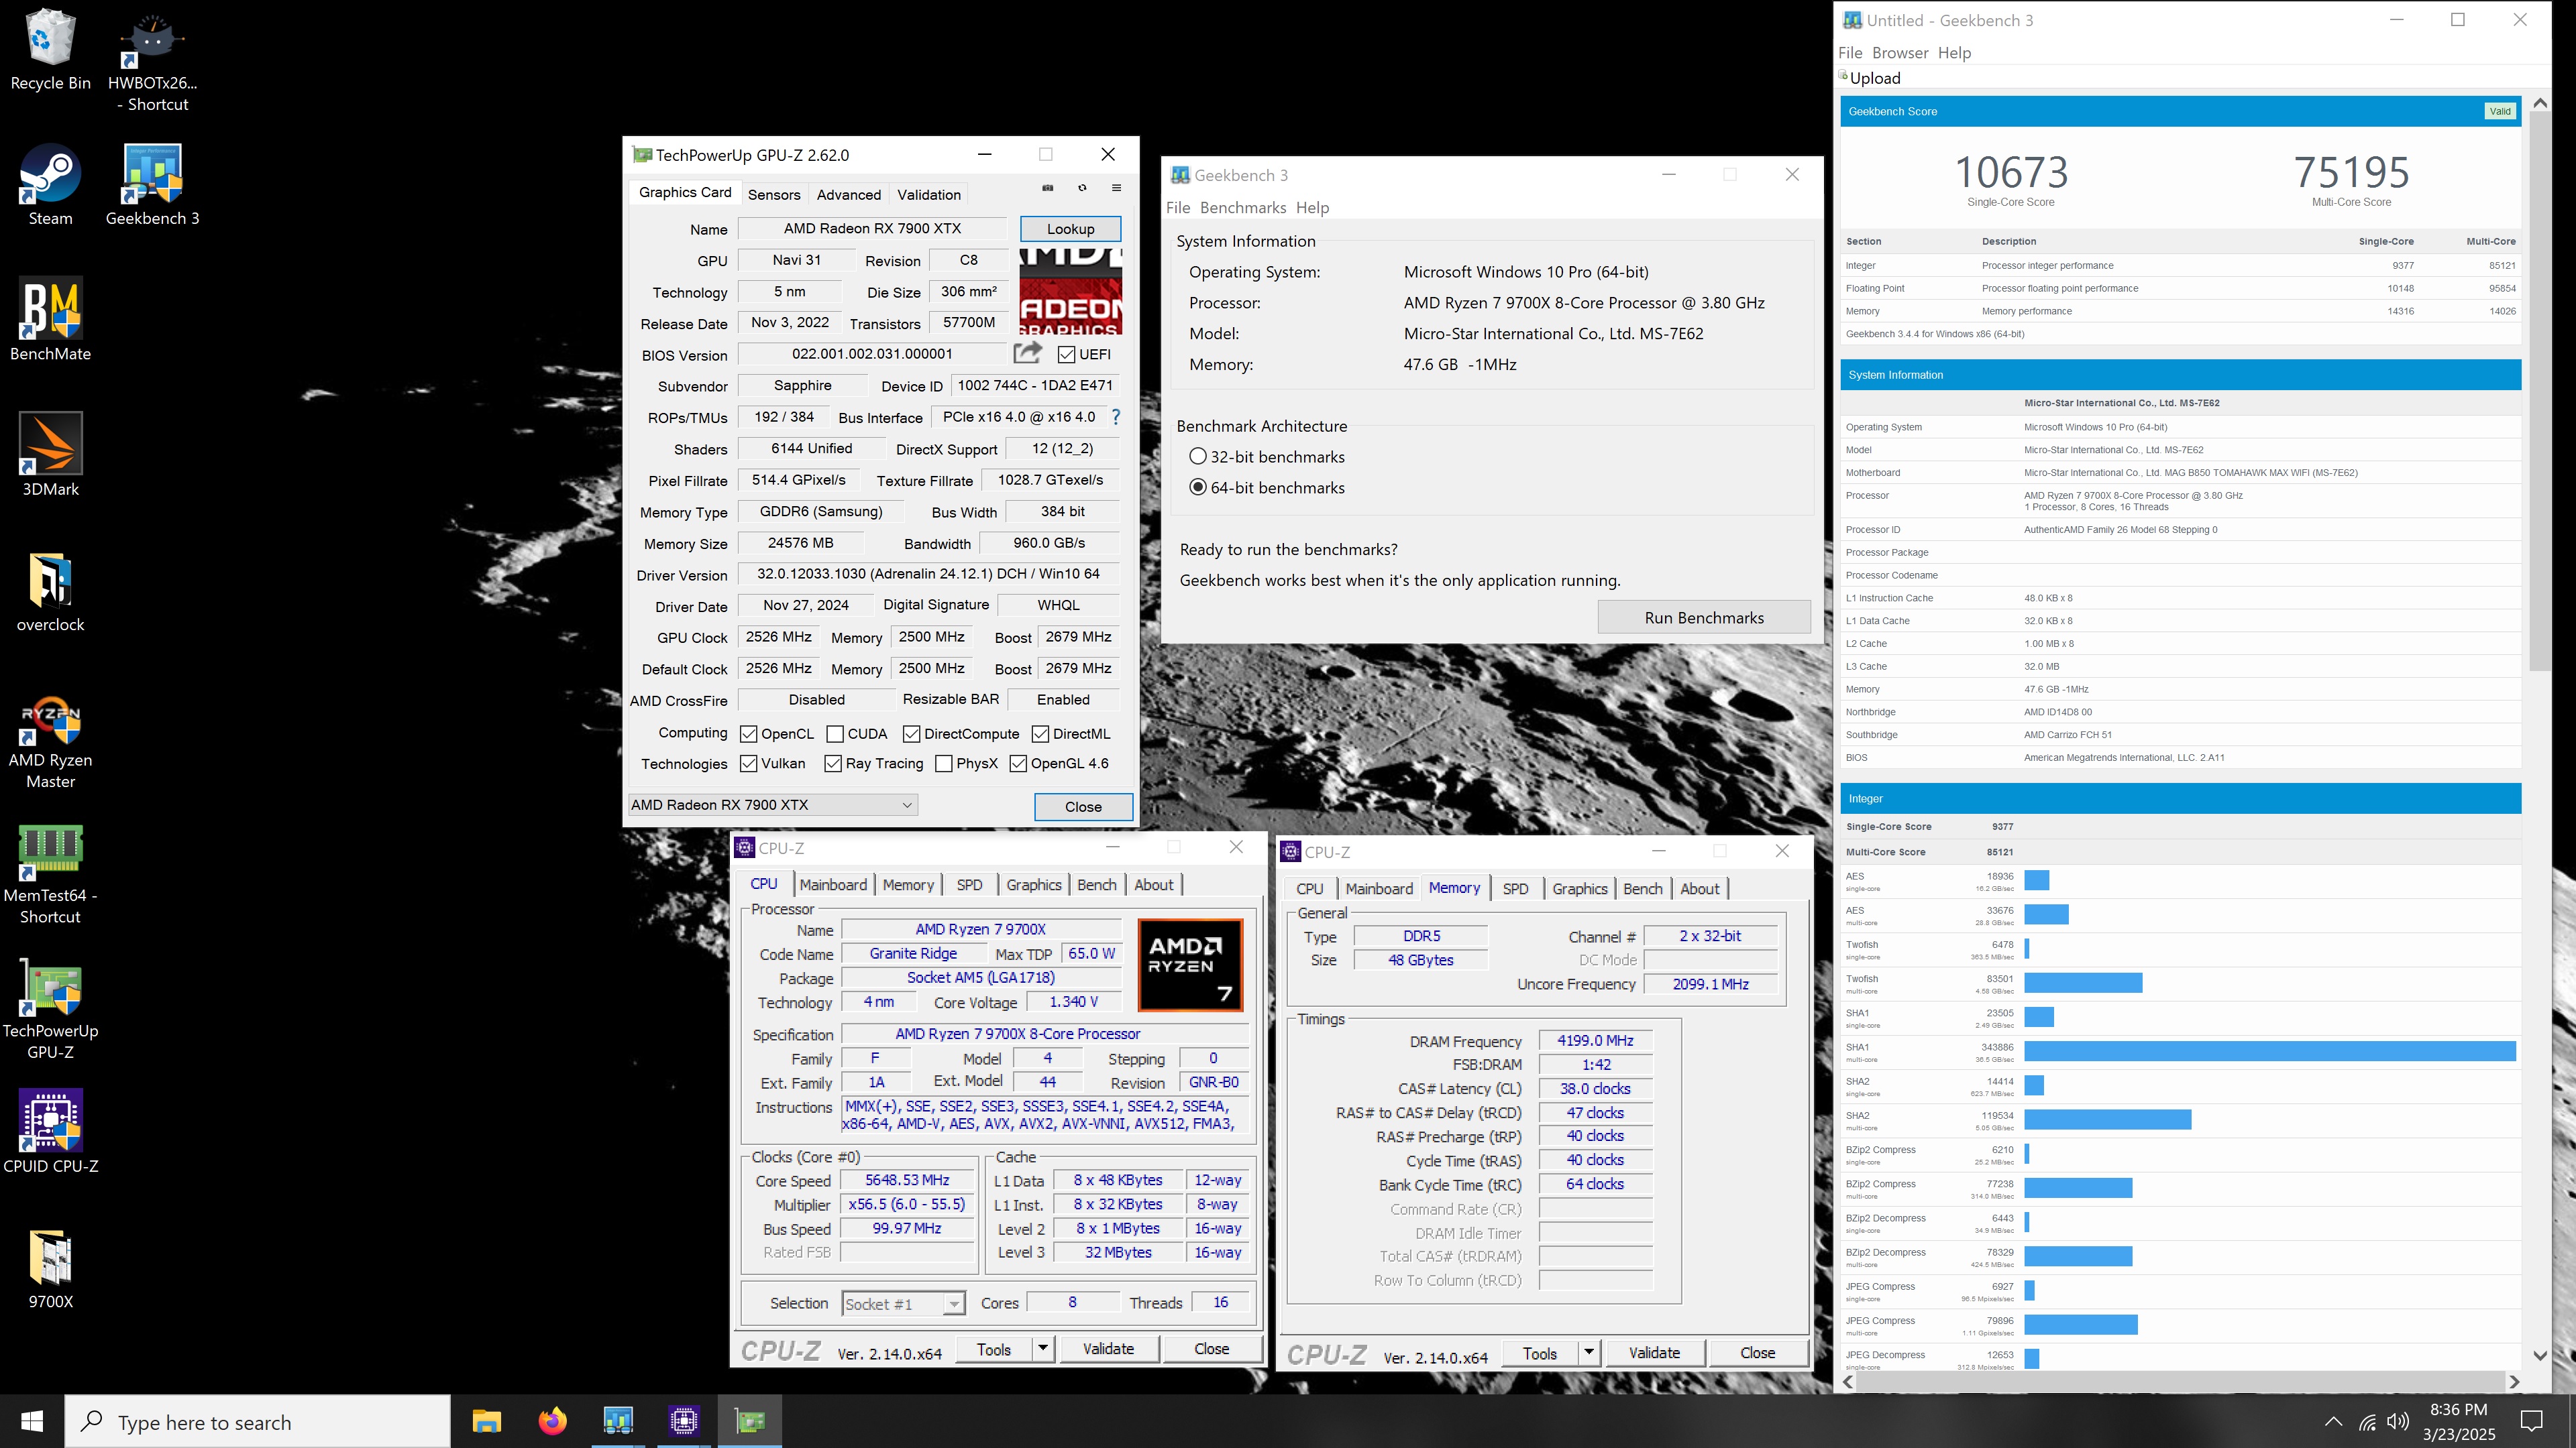2576x1448 pixels.
Task: Toggle the CUDA checkbox
Action: click(x=835, y=735)
